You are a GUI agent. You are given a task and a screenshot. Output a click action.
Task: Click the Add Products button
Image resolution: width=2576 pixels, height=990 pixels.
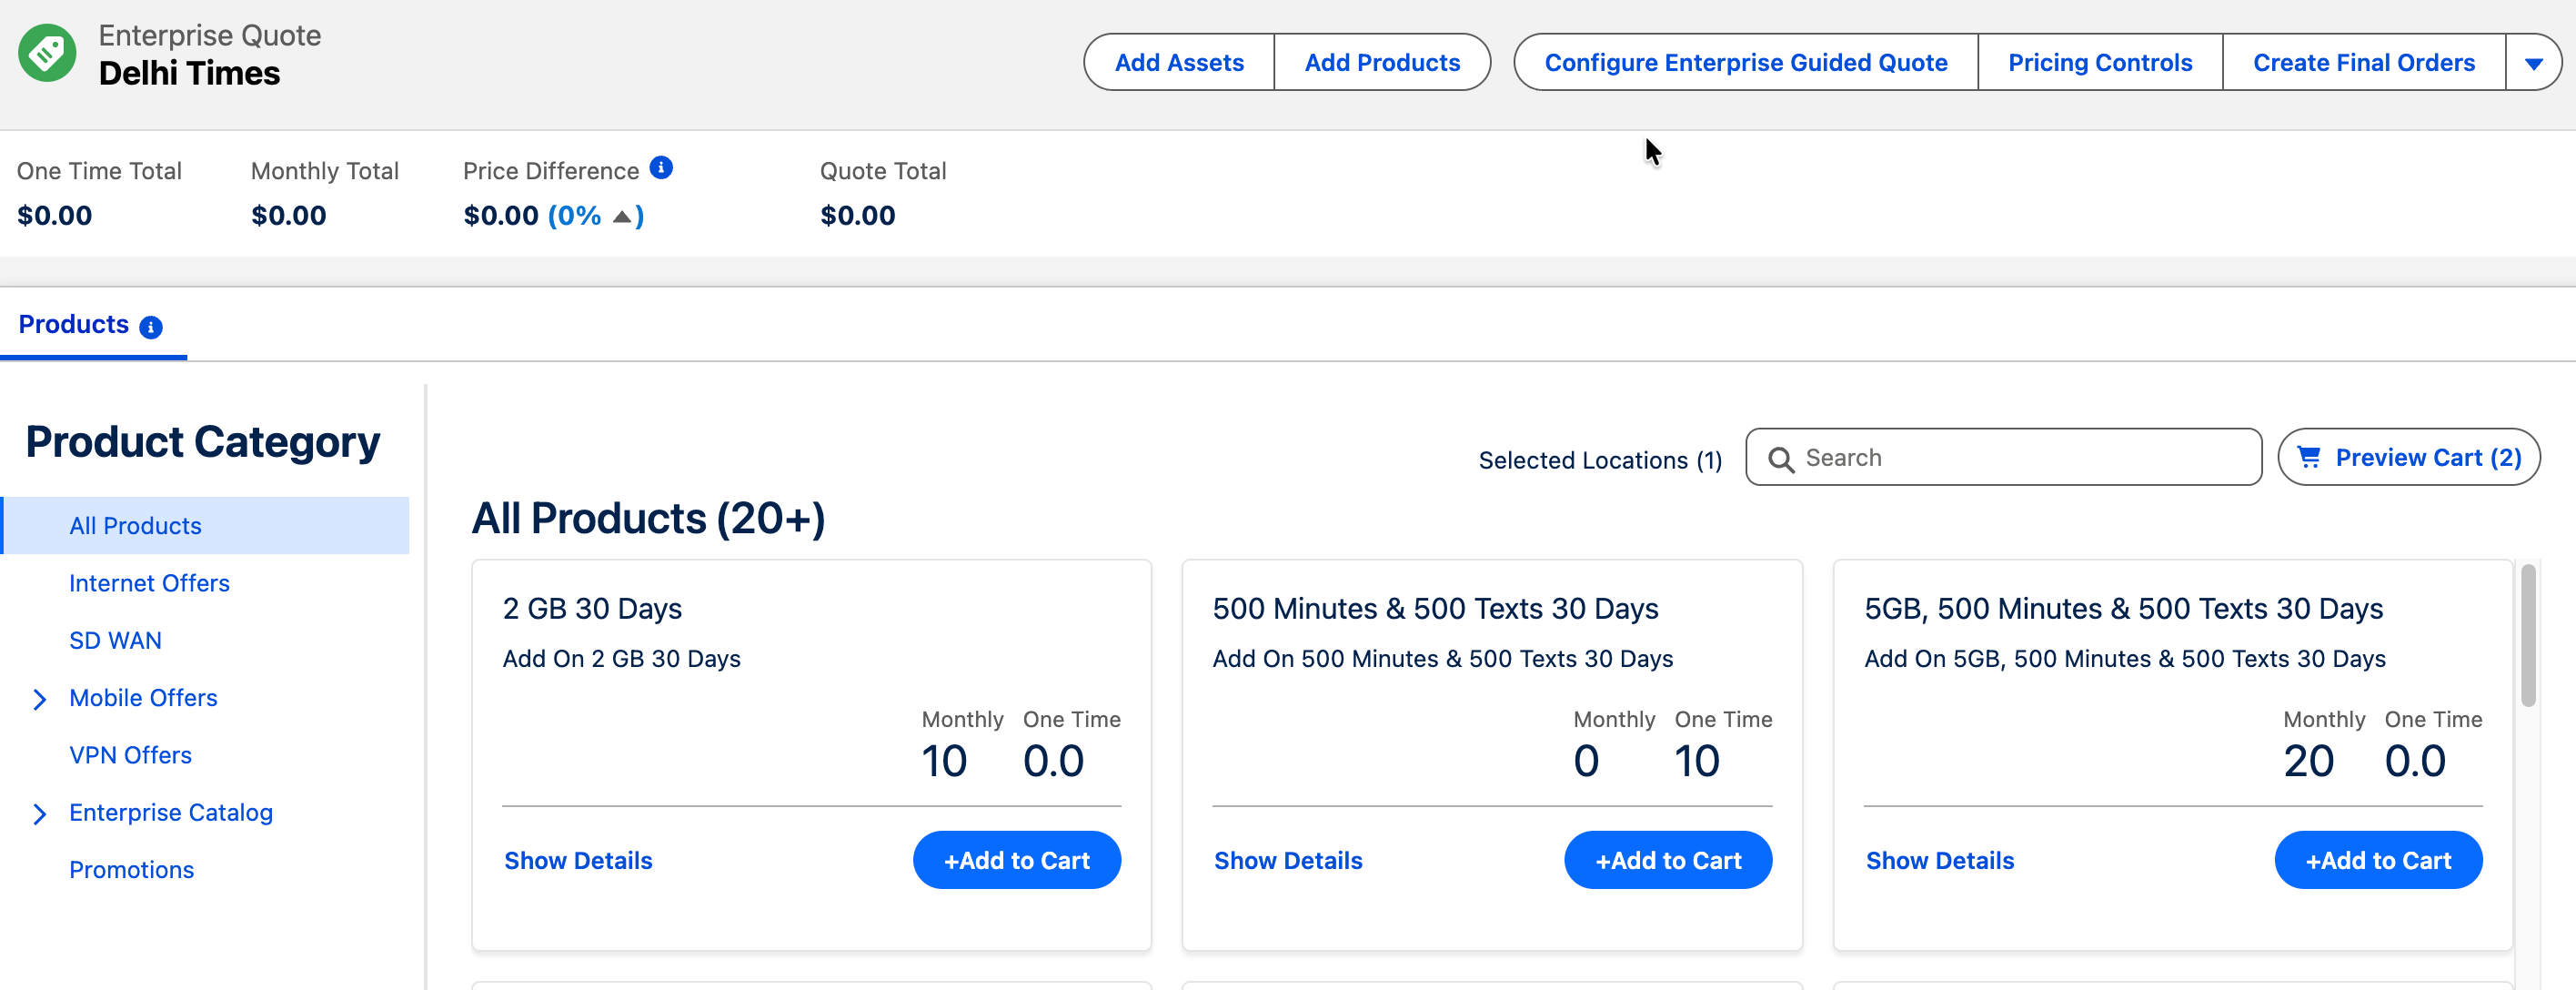pos(1382,63)
